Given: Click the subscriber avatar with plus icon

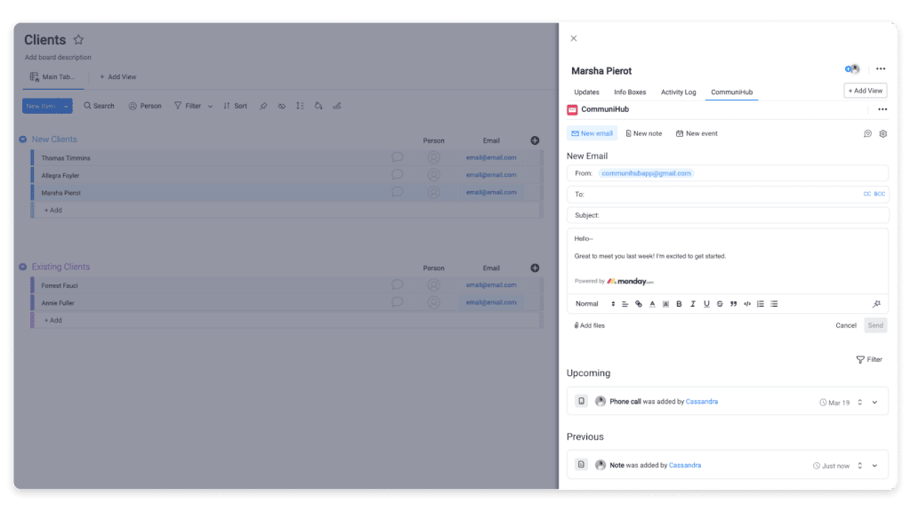Looking at the screenshot, I should pyautogui.click(x=852, y=69).
